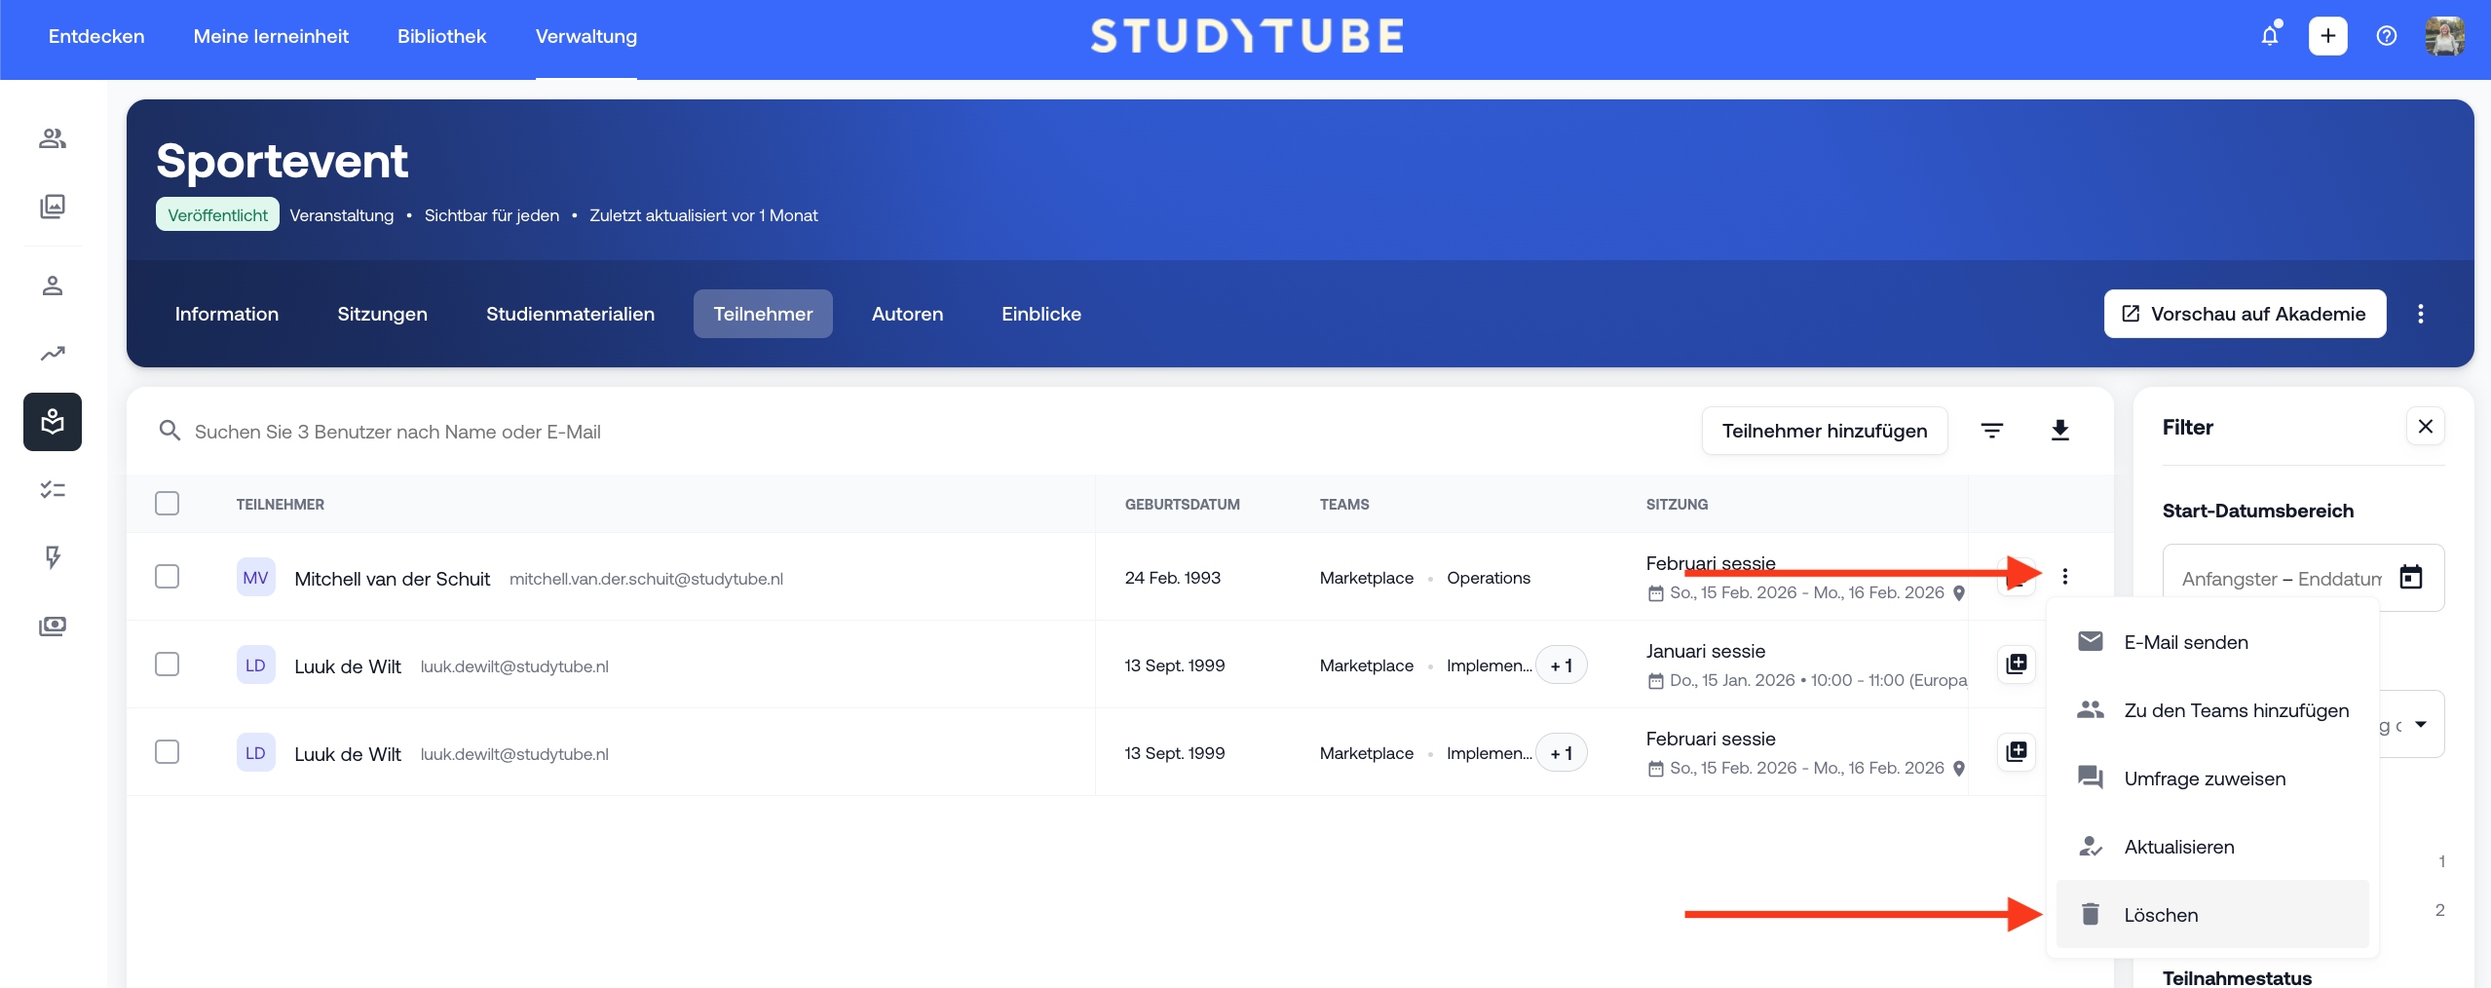2491x988 pixels.
Task: Click the filter list icon
Action: point(1992,431)
